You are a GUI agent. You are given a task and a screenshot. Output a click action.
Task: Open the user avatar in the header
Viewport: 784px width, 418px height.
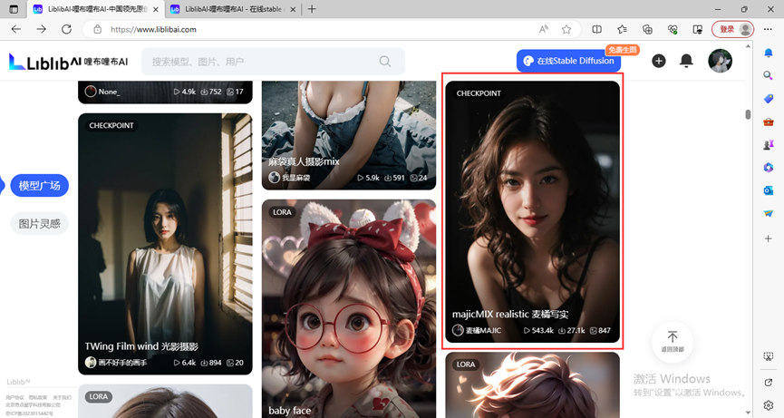(720, 61)
